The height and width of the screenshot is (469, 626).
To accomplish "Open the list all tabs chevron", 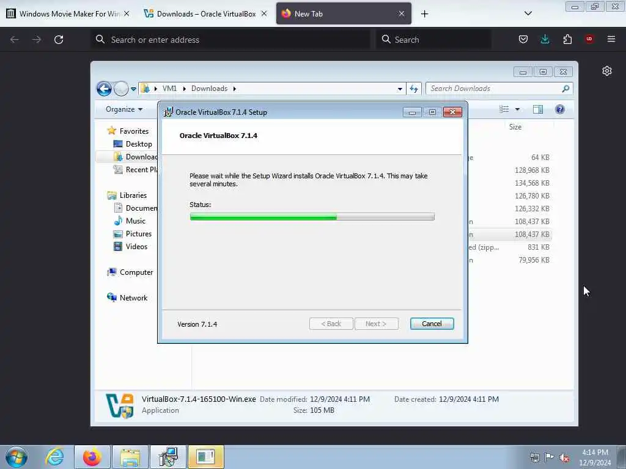I will tap(528, 13).
